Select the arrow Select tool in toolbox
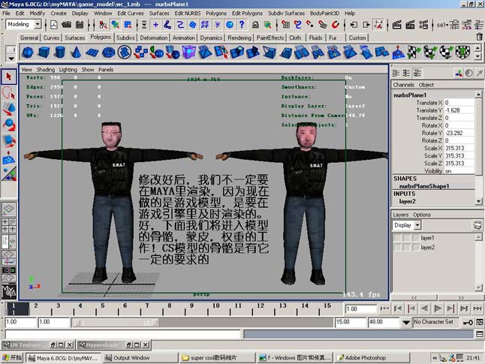Viewport: 485px width, 364px height. click(x=9, y=77)
